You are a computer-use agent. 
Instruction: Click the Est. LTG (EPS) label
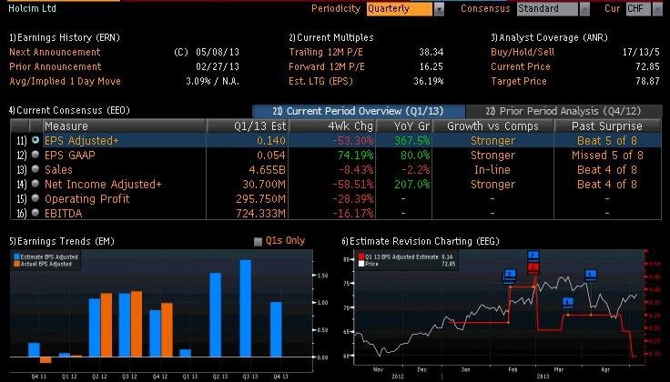[321, 81]
